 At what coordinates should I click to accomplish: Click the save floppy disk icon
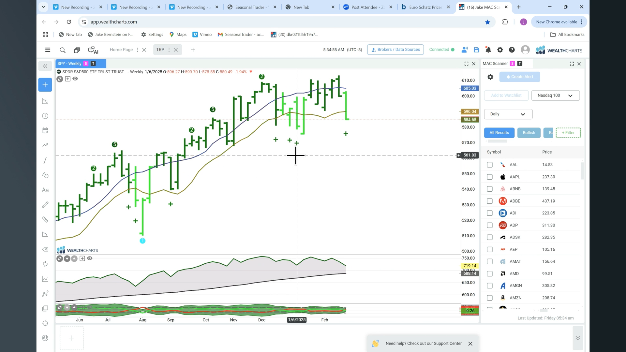coord(476,50)
